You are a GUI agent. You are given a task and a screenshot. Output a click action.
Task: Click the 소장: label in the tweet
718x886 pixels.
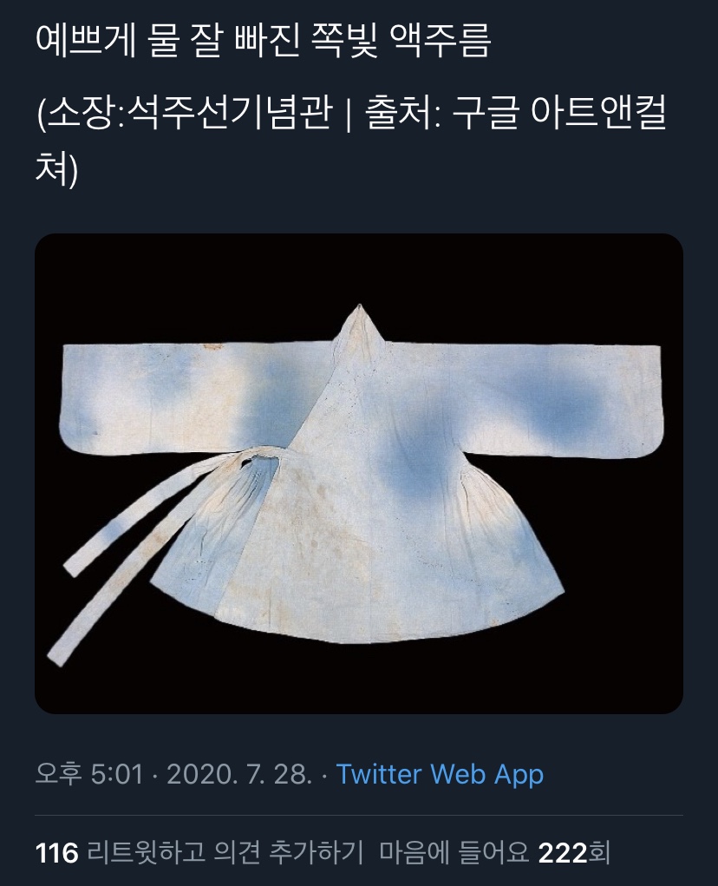(x=85, y=113)
